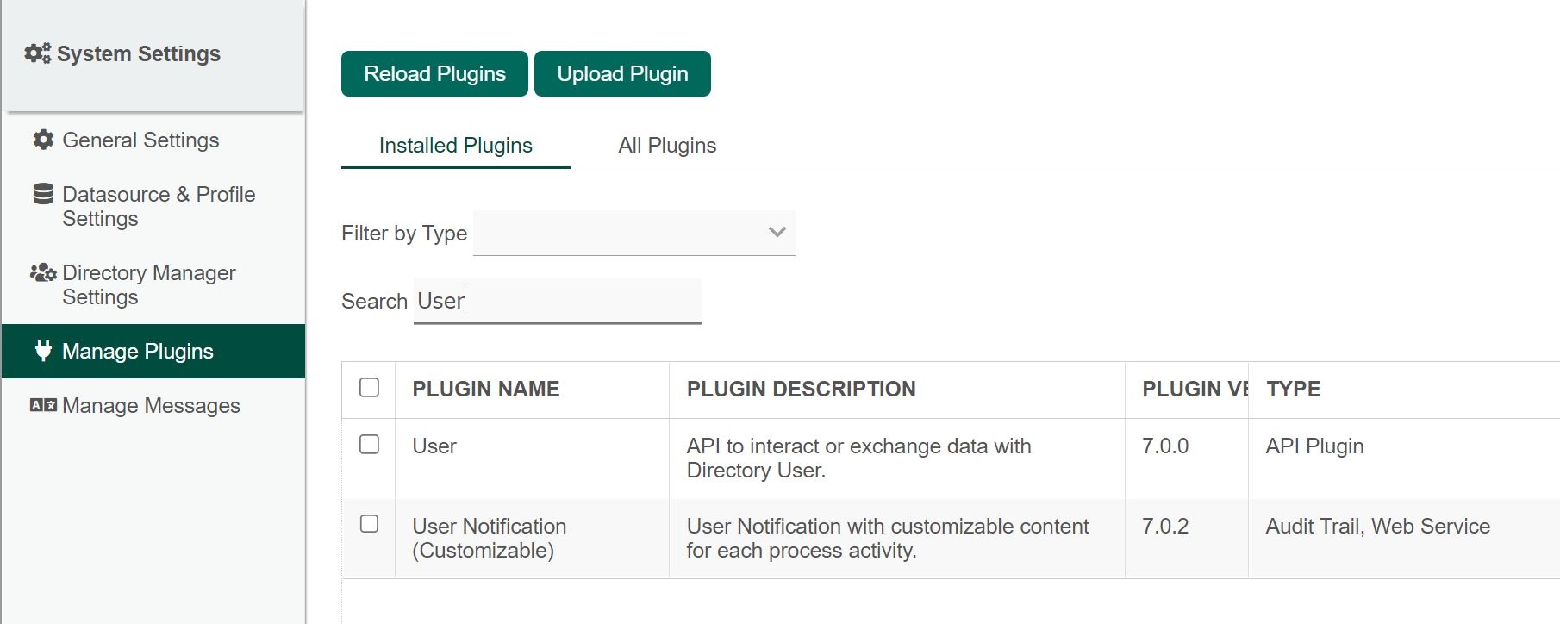Viewport: 1560px width, 624px height.
Task: Sort by the Plugin Name column header
Action: 486,390
